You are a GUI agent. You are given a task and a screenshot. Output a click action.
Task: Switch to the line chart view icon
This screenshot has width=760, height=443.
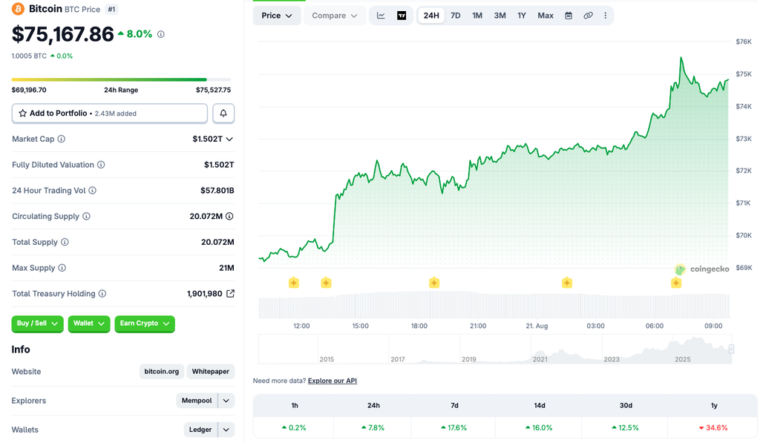pyautogui.click(x=381, y=16)
